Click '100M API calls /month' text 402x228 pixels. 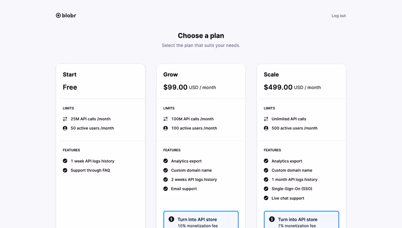[192, 119]
